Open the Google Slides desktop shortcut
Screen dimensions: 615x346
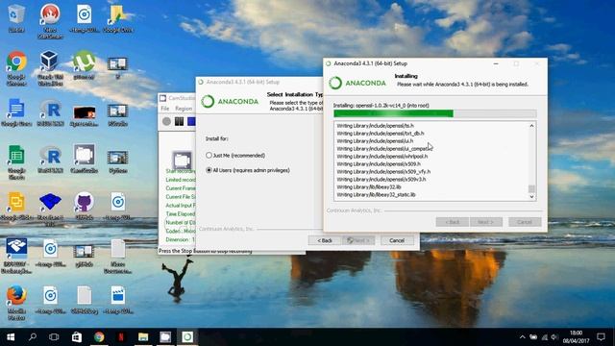[16, 206]
